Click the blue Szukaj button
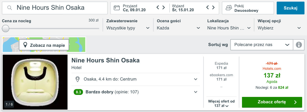Viewport: 307px width, 112px height. pyautogui.click(x=291, y=8)
